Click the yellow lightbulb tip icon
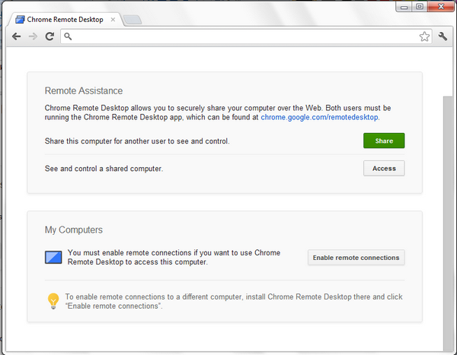Viewport: 457px width, 355px height. point(53,301)
